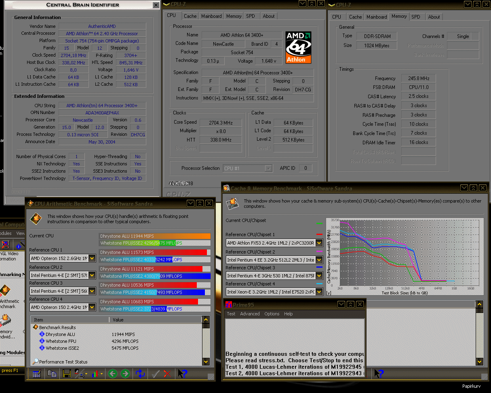This screenshot has width=491, height=393.
Task: Close the Central Brain Identifier window
Action: (156, 5)
